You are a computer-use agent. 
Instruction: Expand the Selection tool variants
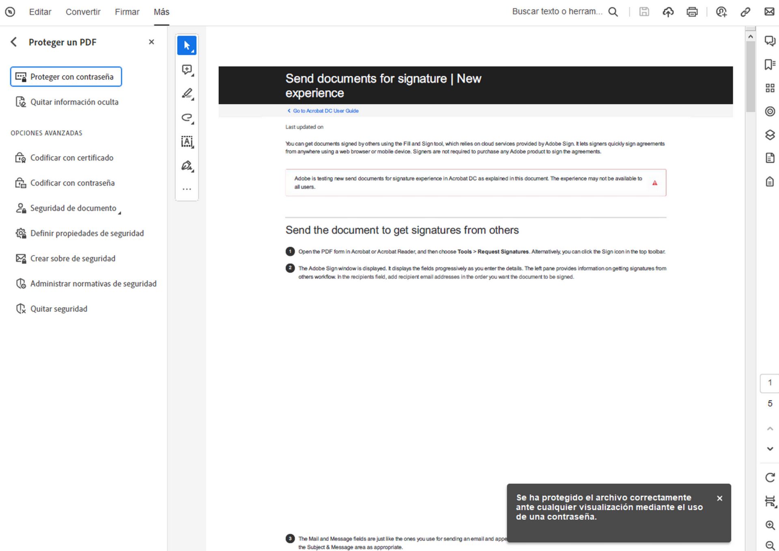(193, 50)
